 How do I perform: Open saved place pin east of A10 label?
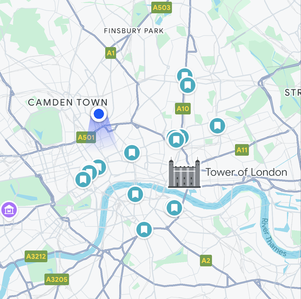(217, 126)
